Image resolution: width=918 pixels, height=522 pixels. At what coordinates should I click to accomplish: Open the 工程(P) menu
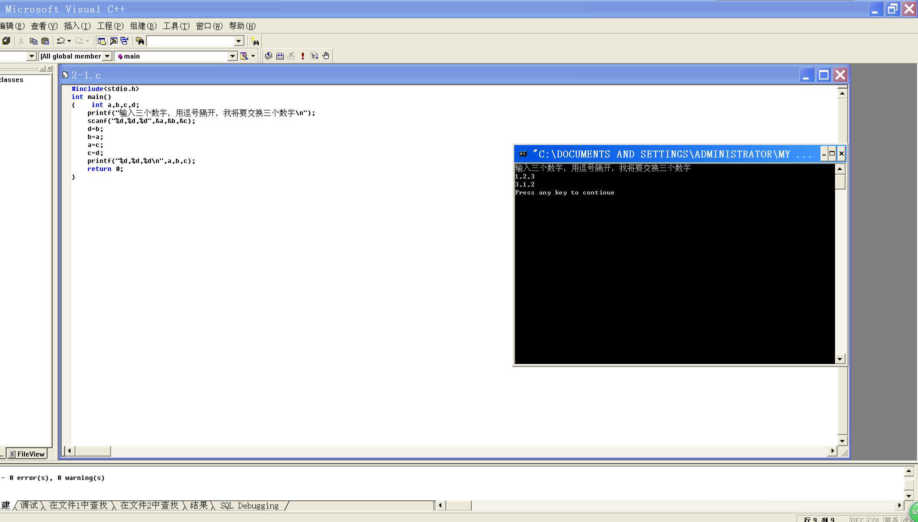[110, 26]
